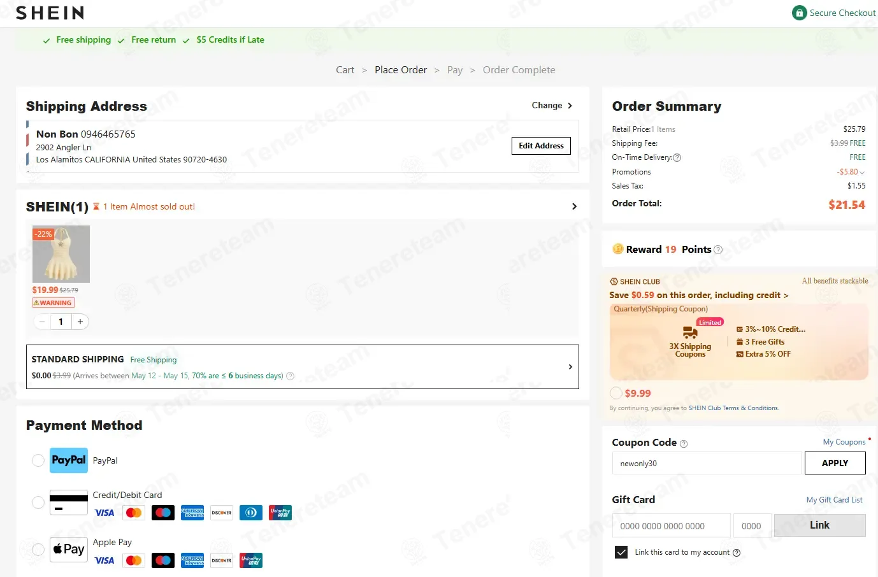The height and width of the screenshot is (577, 878).
Task: Click the gift card PIN field
Action: click(752, 525)
